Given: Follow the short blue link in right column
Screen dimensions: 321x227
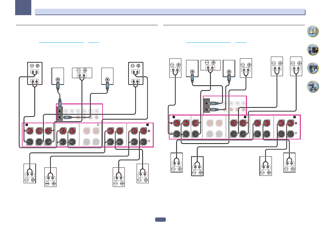Looking at the screenshot, I should tap(241, 42).
